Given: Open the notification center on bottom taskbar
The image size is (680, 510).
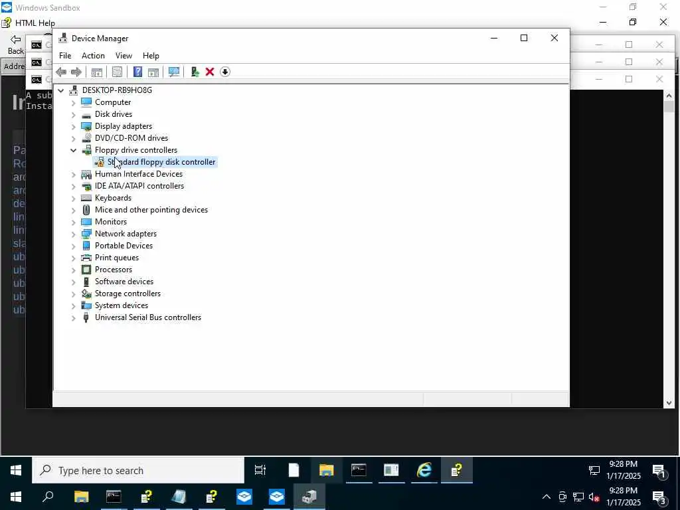Looking at the screenshot, I should pos(659,497).
